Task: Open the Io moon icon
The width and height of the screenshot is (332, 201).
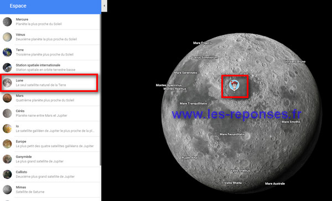Action: [x=7, y=128]
